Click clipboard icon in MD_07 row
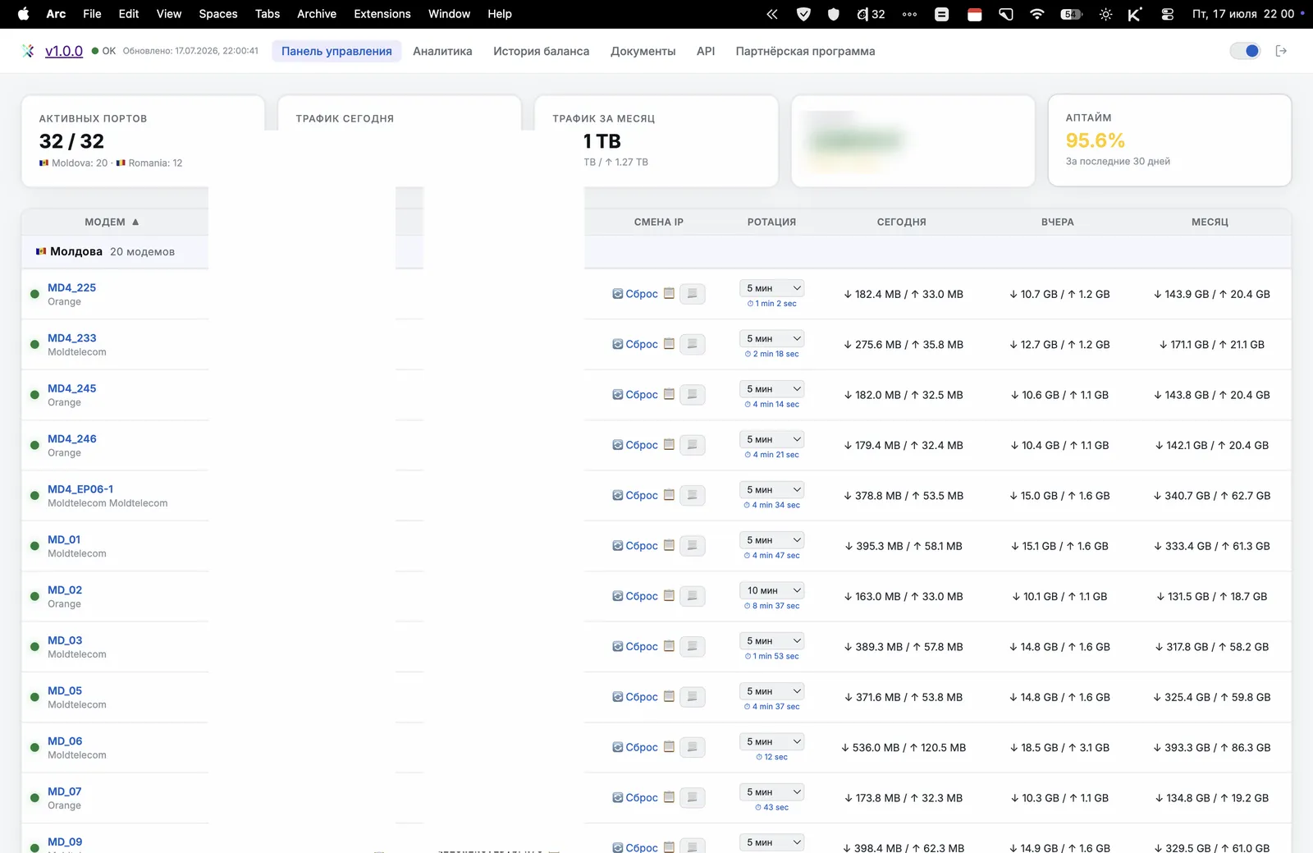The image size is (1313, 853). point(669,797)
